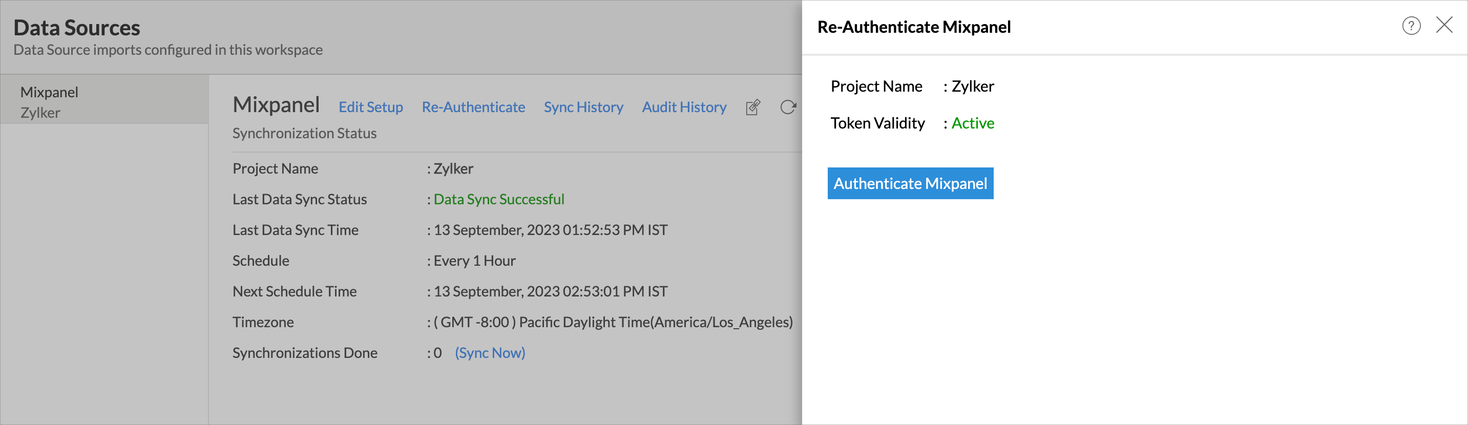This screenshot has height=425, width=1468.
Task: Open help for Re-Authenticate Mixpanel panel
Action: coord(1411,26)
